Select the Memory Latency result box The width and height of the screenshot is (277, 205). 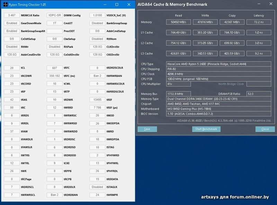259,22
